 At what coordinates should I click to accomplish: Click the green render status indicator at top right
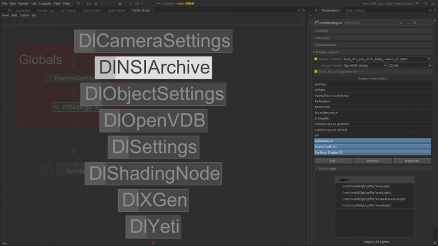tap(426, 3)
